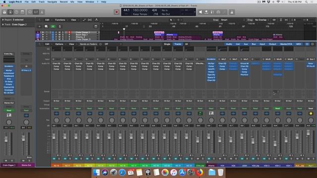Viewport: 317px width, 178px height.
Task: Click the playhead marker in the ruler
Action: point(124,29)
